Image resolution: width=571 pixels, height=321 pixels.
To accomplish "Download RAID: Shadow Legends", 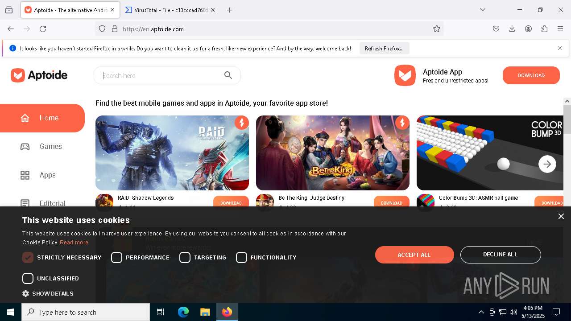I will 231,202.
